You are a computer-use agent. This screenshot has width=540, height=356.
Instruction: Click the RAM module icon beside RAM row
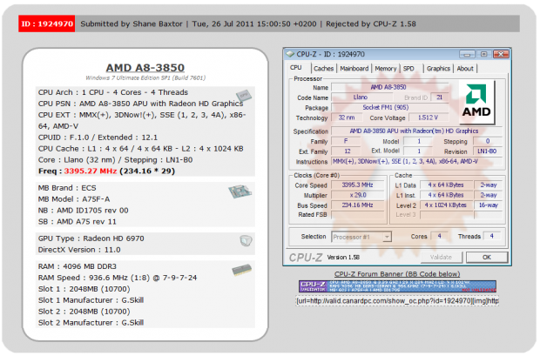click(242, 270)
